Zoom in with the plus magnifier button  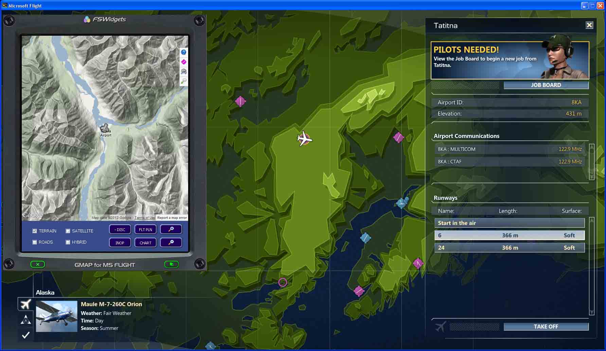171,229
